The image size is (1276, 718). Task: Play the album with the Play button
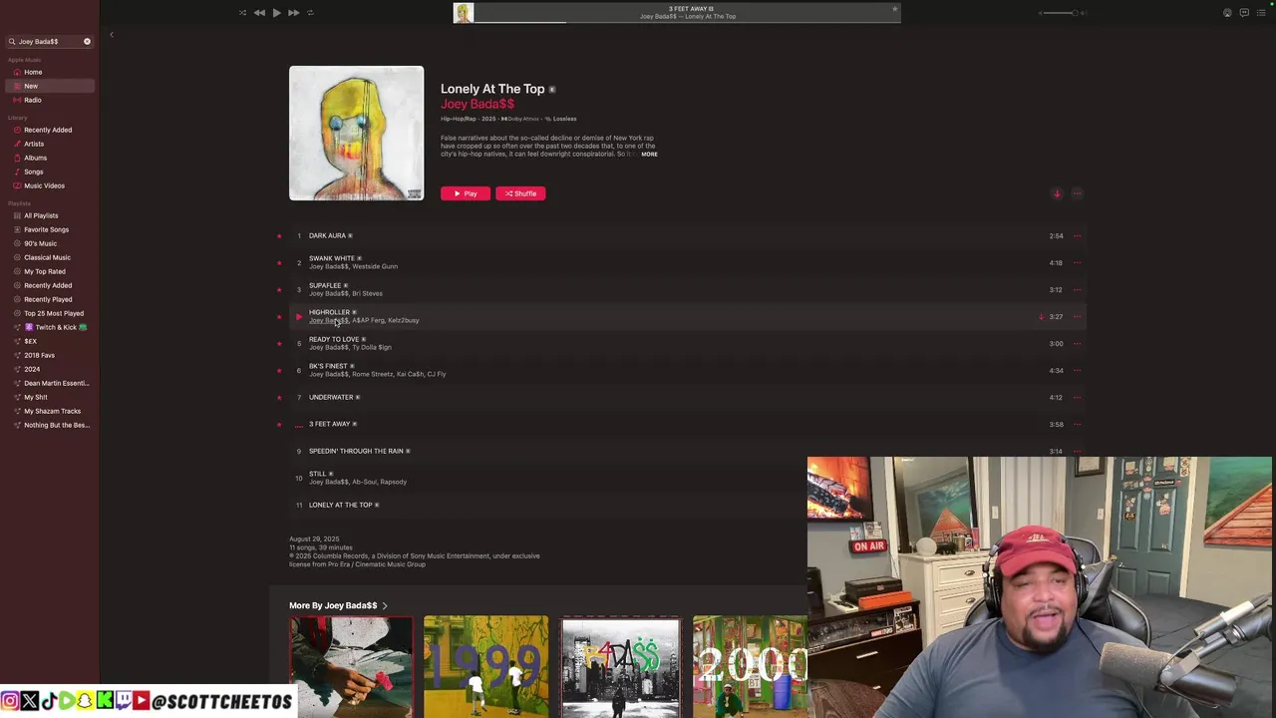466,193
